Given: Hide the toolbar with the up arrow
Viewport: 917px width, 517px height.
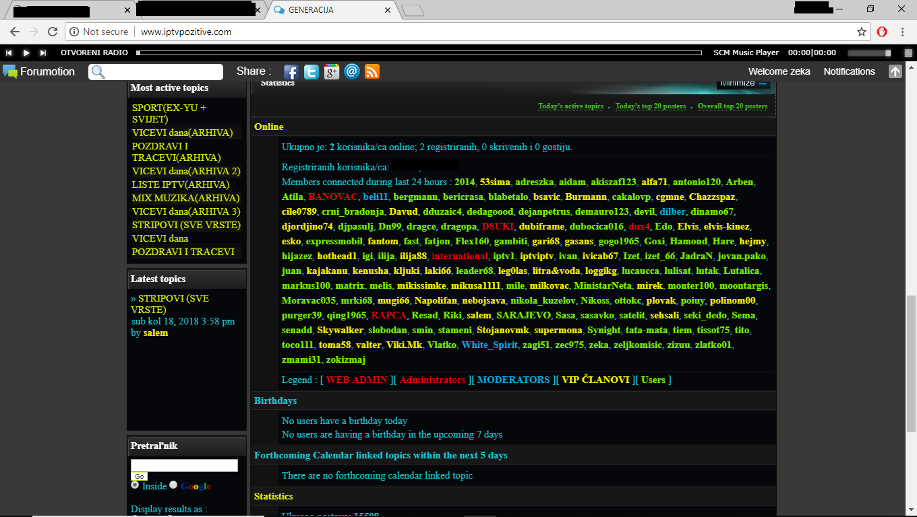Looking at the screenshot, I should pos(895,71).
